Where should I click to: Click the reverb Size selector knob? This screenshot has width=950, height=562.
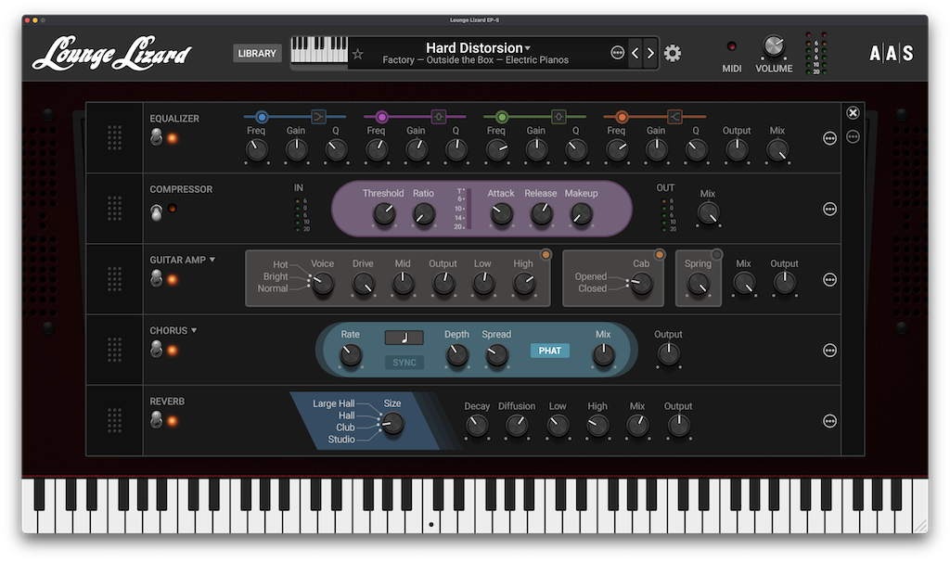[x=392, y=423]
